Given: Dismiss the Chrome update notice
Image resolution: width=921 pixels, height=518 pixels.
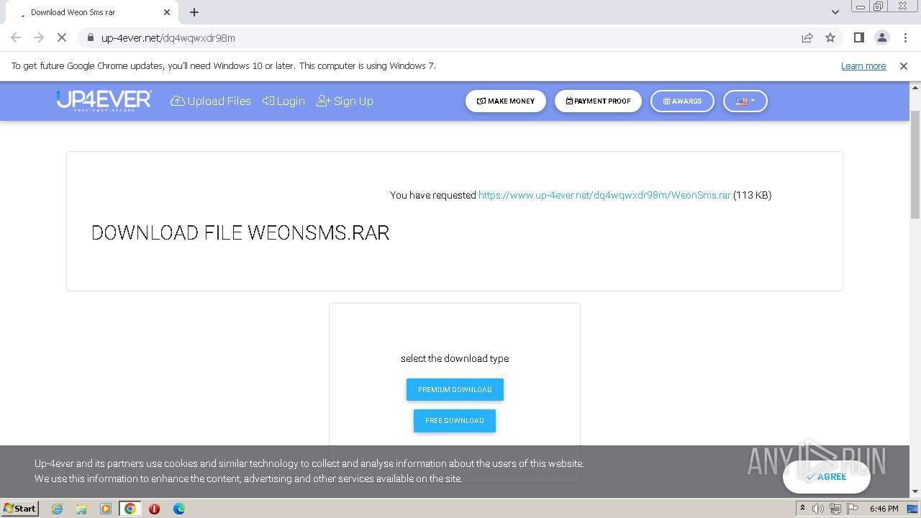Looking at the screenshot, I should (x=904, y=65).
